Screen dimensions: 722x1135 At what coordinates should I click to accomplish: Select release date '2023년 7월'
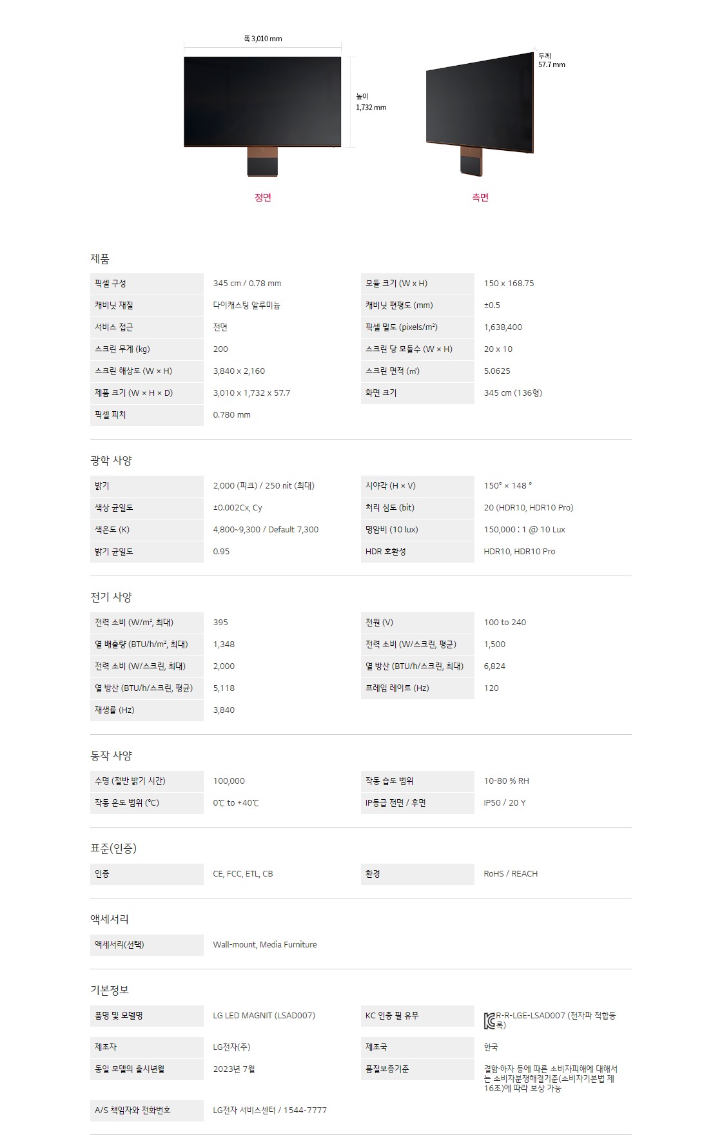234,1069
